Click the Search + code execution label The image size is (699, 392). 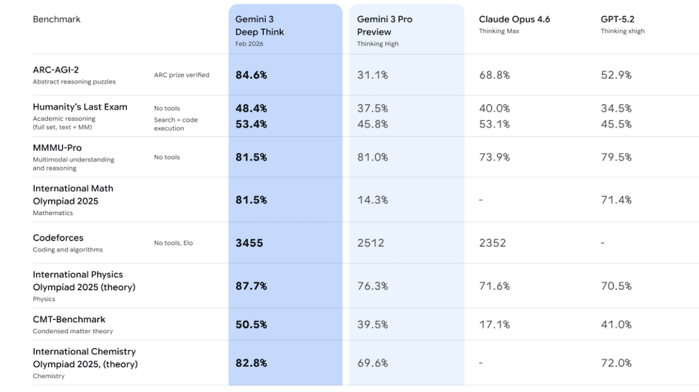175,124
